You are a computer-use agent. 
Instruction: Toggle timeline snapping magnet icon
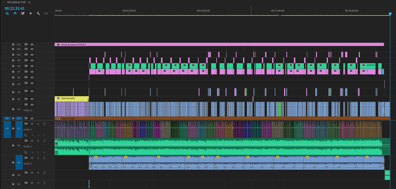[15, 13]
